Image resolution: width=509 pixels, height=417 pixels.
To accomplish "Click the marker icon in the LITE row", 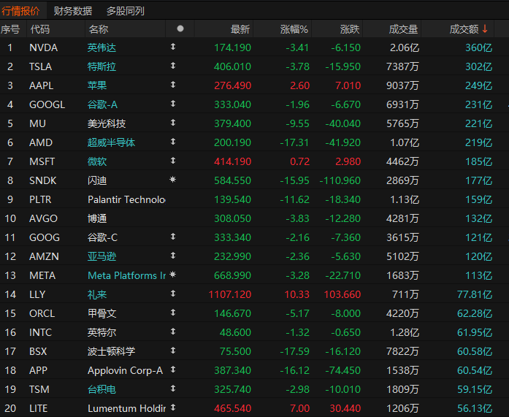I will coord(173,408).
